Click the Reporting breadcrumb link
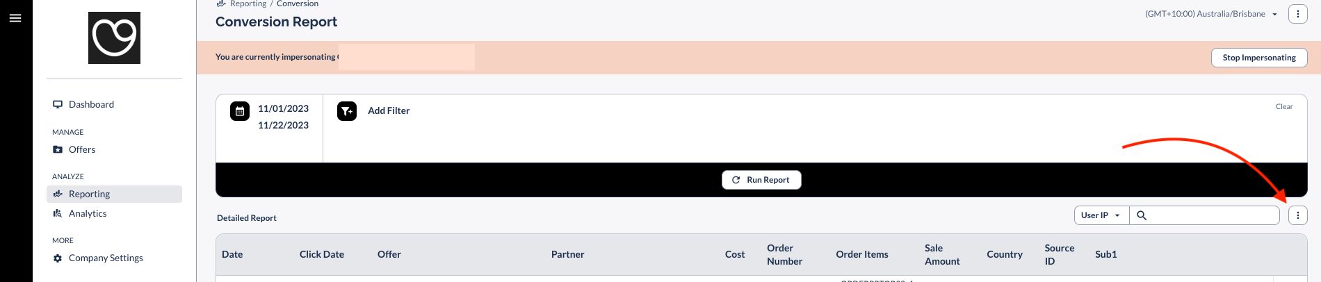The width and height of the screenshot is (1321, 282). click(x=248, y=4)
